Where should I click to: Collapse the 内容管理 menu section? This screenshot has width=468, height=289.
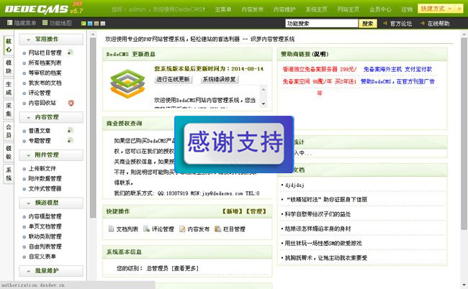coord(51,117)
